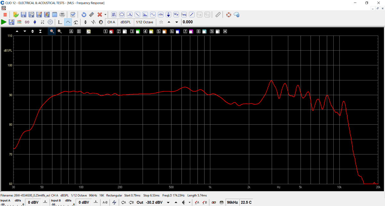Image resolution: width=385 pixels, height=206 pixels.
Task: Shift the graph scale up with arrow
Action: 17,31
